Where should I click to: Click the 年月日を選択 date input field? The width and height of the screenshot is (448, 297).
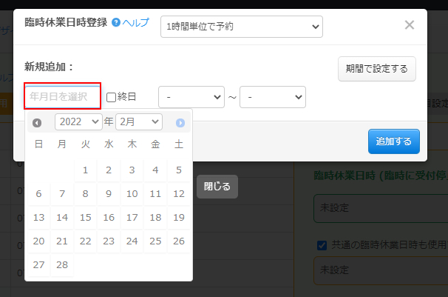point(62,96)
